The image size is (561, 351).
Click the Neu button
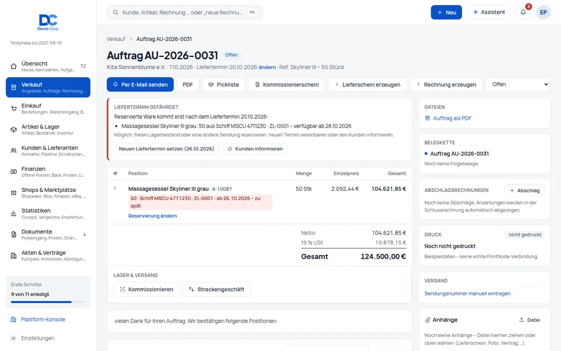[446, 12]
